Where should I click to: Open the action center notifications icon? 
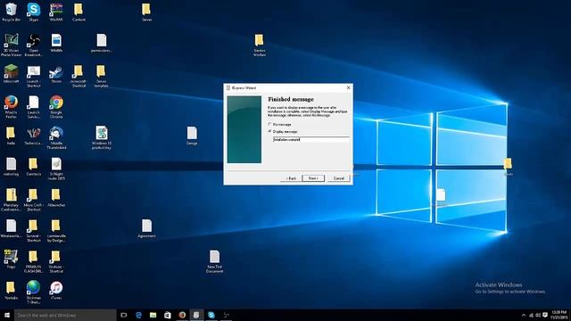pos(545,315)
